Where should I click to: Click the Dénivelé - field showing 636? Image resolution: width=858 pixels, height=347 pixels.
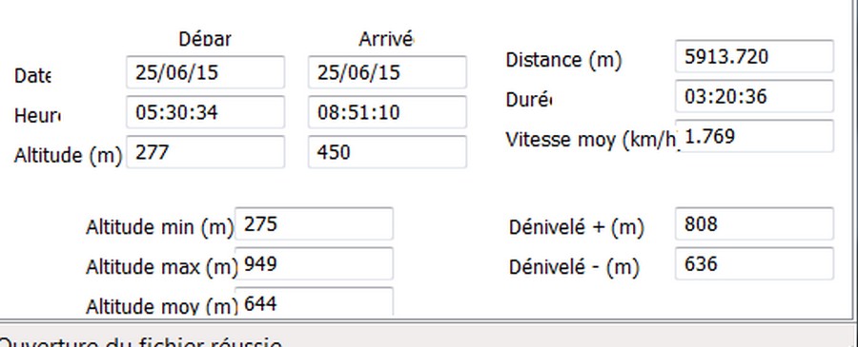coord(754,263)
